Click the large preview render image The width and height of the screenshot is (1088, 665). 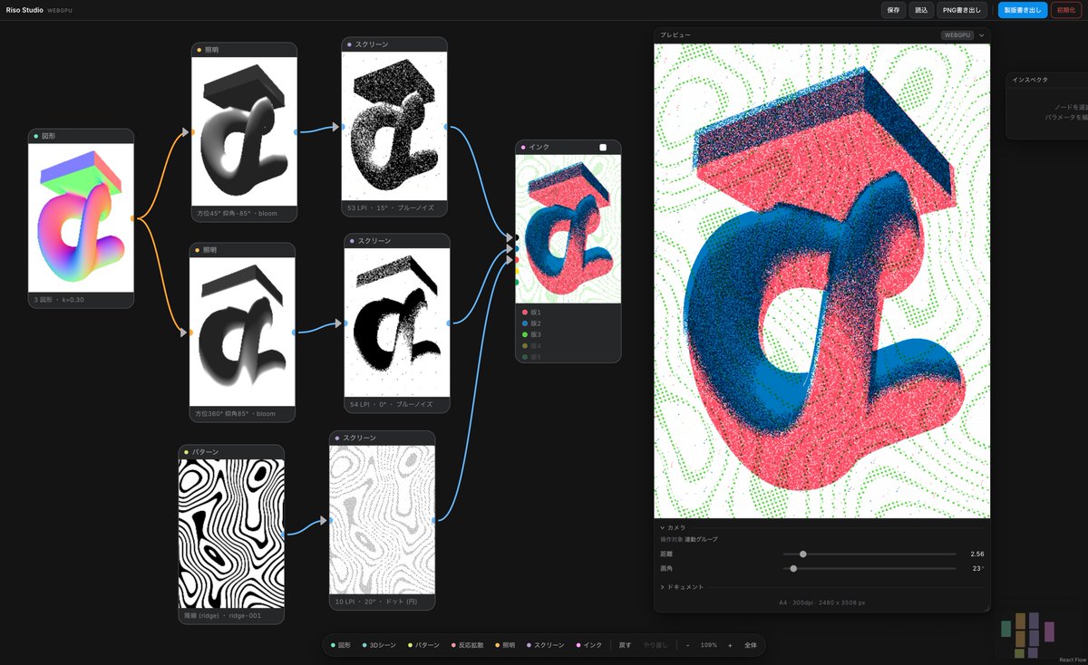tap(821, 281)
